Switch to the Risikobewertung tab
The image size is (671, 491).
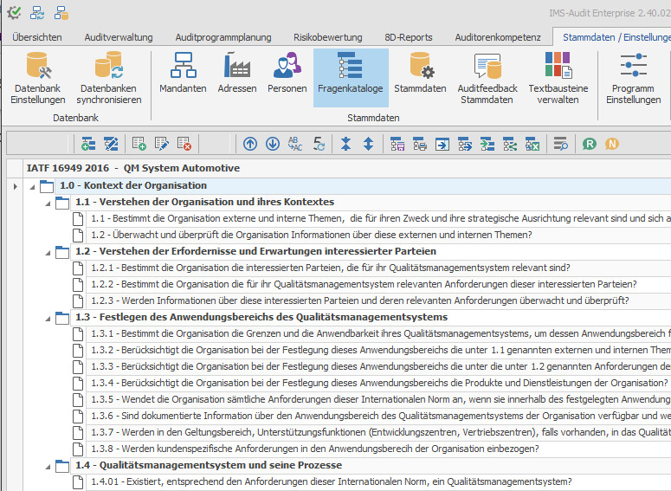tap(328, 37)
